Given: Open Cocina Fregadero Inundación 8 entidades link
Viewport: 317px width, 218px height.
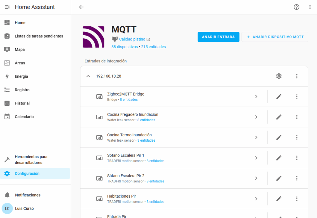Looking at the screenshot, I should pyautogui.click(x=146, y=120).
